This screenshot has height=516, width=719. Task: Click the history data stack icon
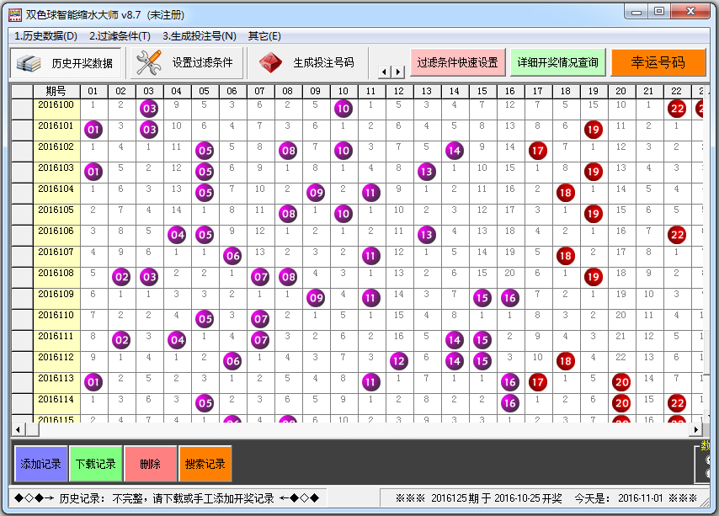click(x=29, y=63)
